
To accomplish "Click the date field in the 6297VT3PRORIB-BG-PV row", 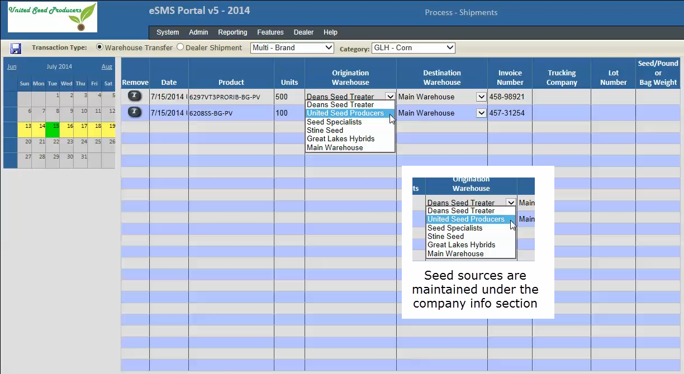I will [x=169, y=97].
